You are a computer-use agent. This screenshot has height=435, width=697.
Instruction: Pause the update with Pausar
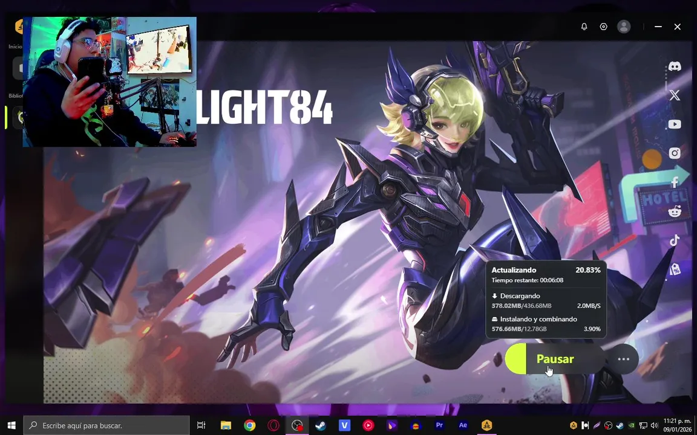coord(555,359)
